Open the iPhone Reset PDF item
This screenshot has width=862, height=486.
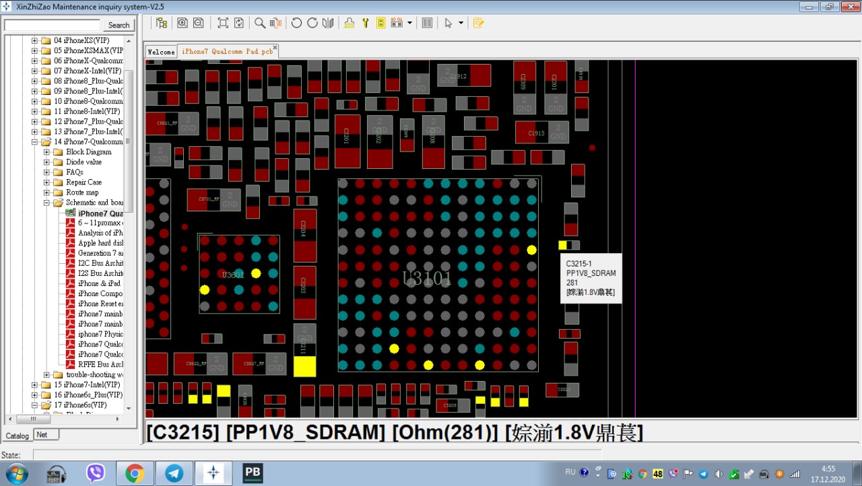coord(100,304)
